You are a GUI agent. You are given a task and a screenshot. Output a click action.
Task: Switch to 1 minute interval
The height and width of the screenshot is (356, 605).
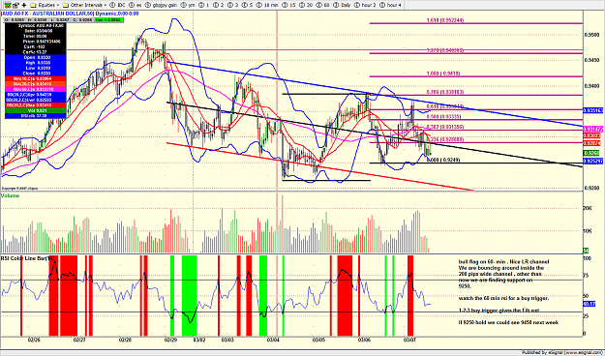[x=204, y=5]
